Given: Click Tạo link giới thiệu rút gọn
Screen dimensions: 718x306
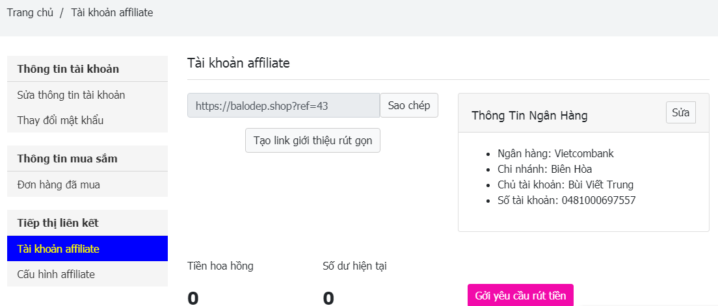Looking at the screenshot, I should click(x=313, y=140).
